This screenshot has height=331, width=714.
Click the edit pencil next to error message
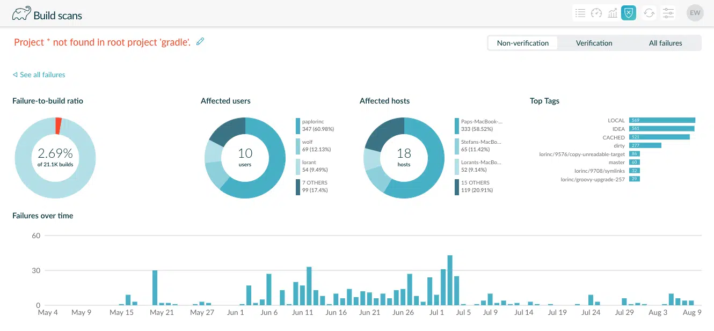coord(200,41)
